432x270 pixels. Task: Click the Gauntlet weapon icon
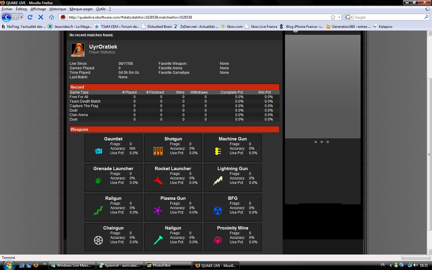pos(98,151)
